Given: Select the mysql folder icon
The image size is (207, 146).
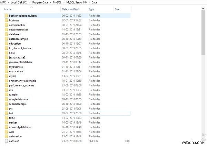Looking at the screenshot, I should (6, 76).
